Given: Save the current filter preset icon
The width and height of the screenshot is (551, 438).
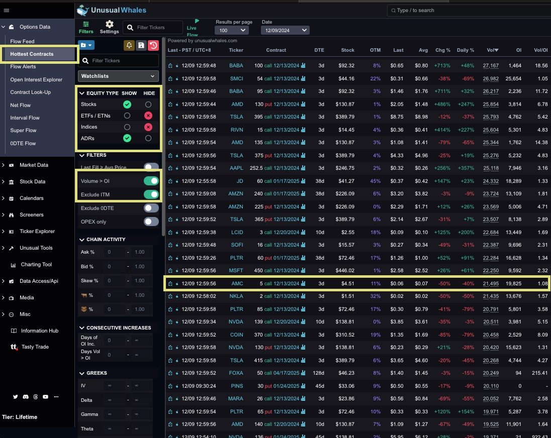Looking at the screenshot, I should click(x=141, y=45).
